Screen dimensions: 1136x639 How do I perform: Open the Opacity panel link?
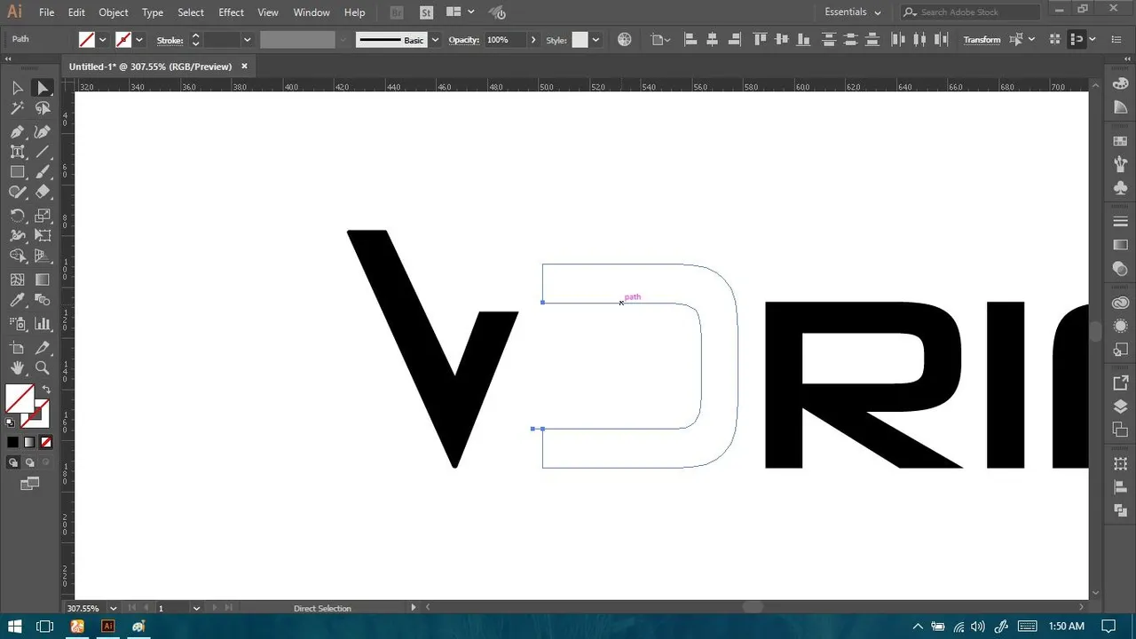[463, 40]
